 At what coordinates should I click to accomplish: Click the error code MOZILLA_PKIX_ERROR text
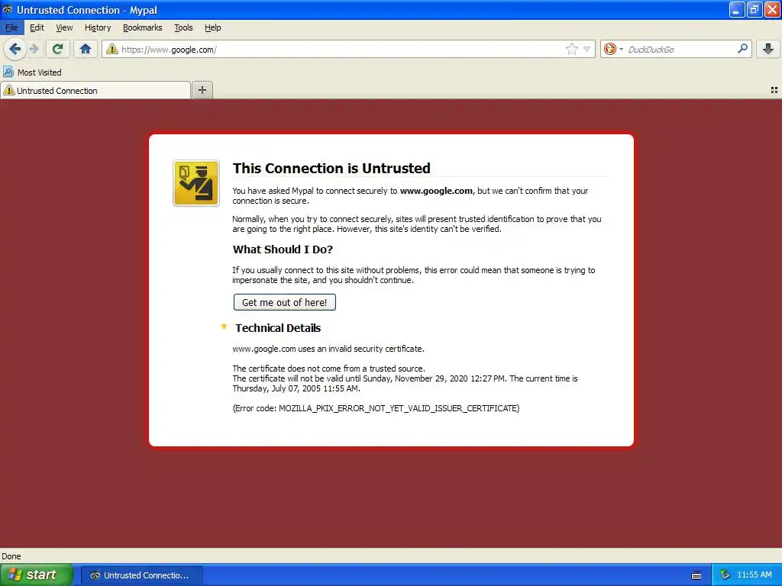(376, 408)
